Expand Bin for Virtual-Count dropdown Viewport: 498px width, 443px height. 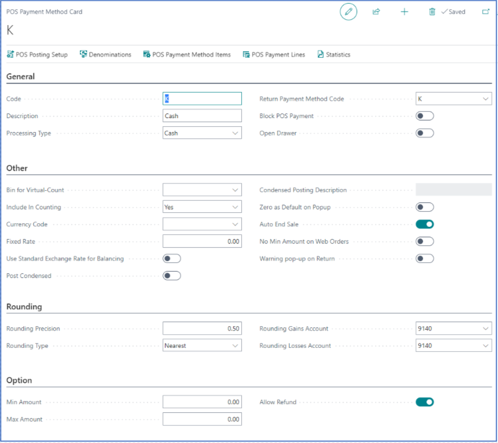235,190
